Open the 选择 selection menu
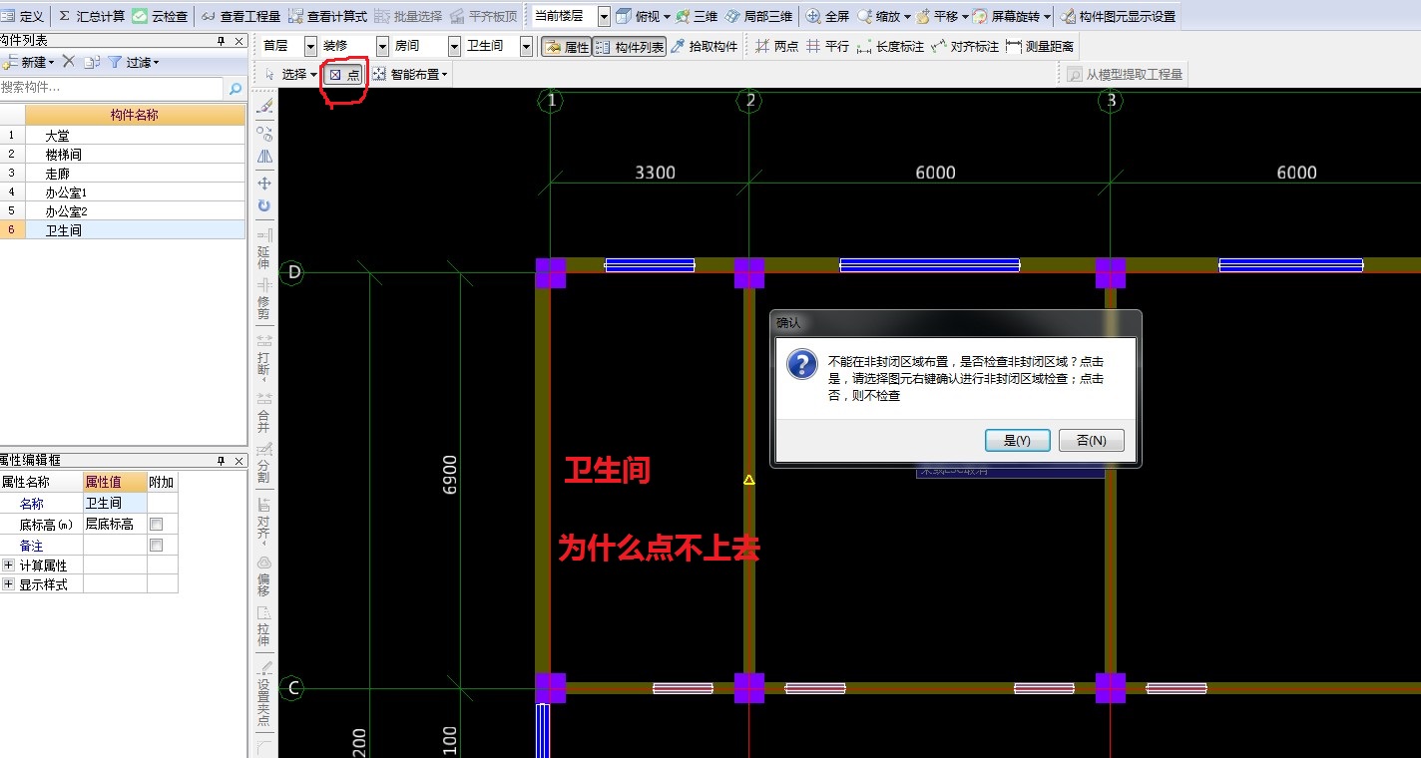 pyautogui.click(x=289, y=74)
